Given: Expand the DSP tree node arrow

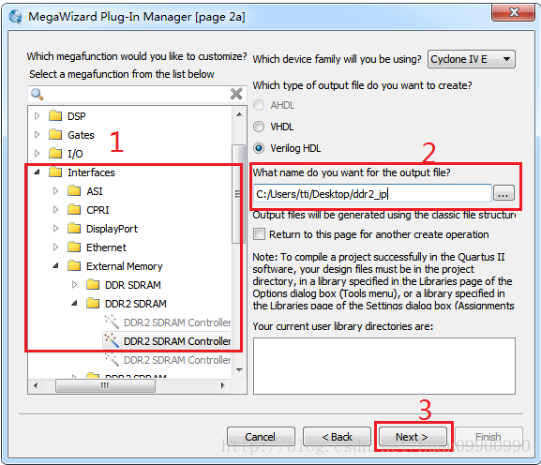Looking at the screenshot, I should pyautogui.click(x=37, y=116).
